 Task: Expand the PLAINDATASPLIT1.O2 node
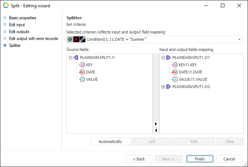[x=163, y=87]
